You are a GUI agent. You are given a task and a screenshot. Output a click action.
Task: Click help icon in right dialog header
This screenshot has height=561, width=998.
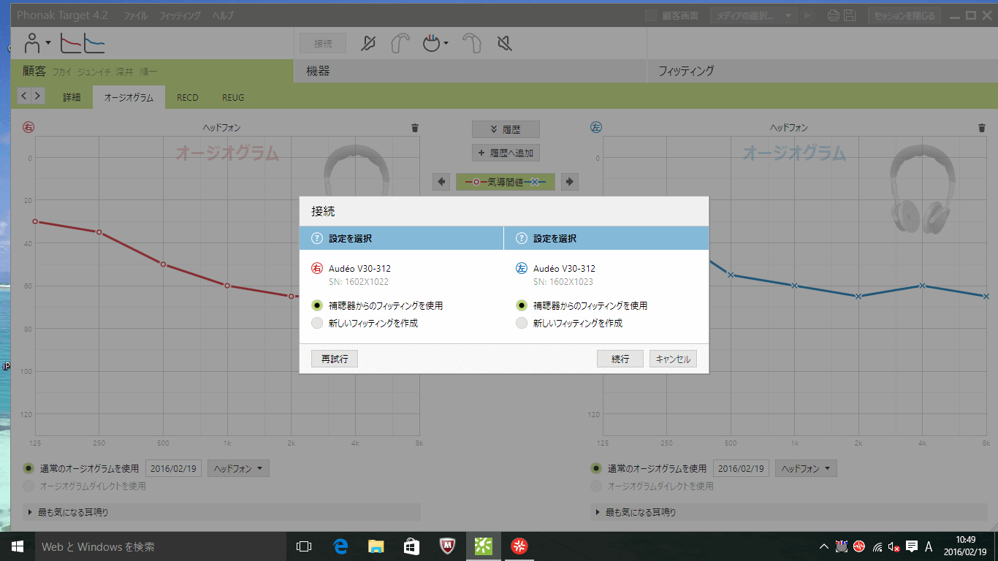[522, 238]
